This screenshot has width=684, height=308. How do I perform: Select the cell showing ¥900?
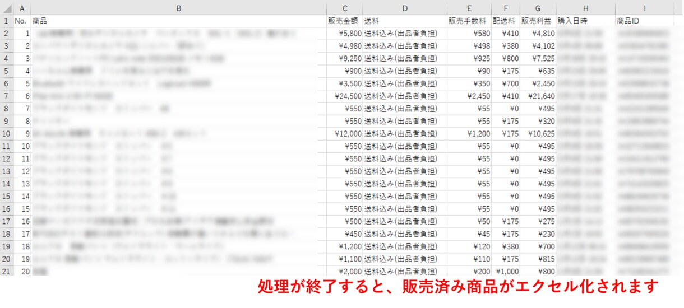[x=345, y=71]
